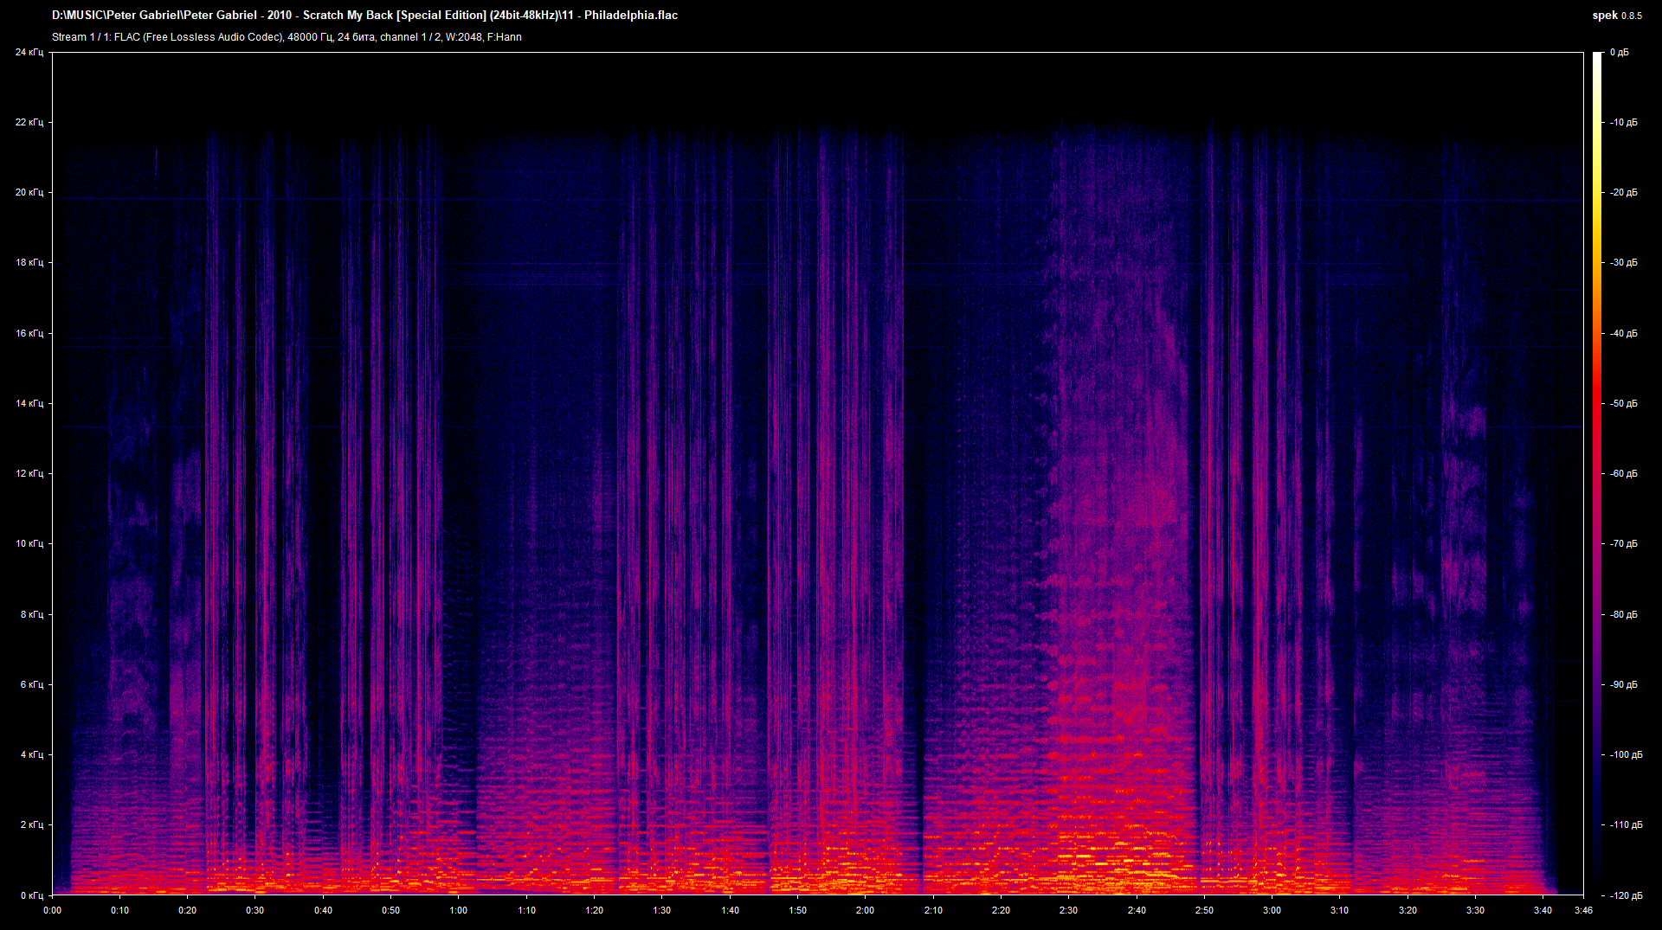The width and height of the screenshot is (1662, 930).
Task: Click the -50 дБ level scale label
Action: [x=1624, y=404]
